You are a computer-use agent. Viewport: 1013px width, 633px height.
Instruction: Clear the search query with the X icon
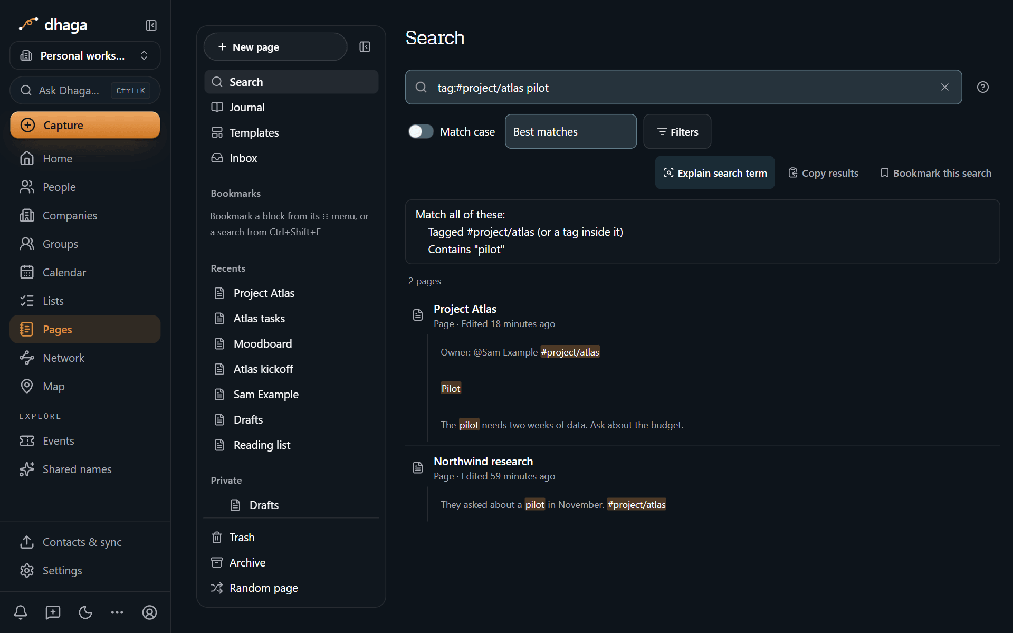click(944, 87)
